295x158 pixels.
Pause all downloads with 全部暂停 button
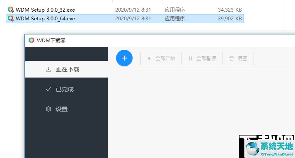click(202, 58)
